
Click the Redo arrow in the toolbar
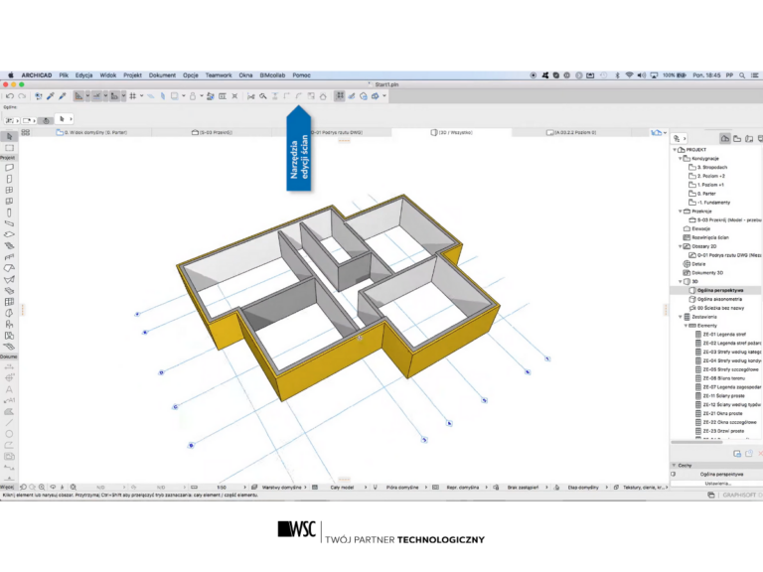(x=20, y=96)
